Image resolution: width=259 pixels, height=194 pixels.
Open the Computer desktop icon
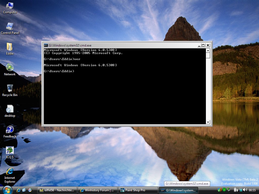click(10, 5)
